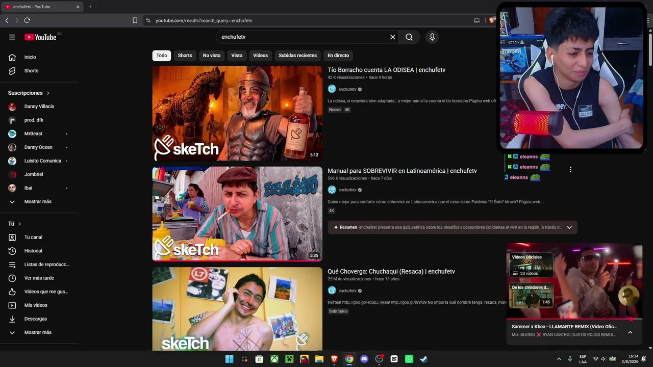Open the Danny Ocean subscription

coord(39,147)
